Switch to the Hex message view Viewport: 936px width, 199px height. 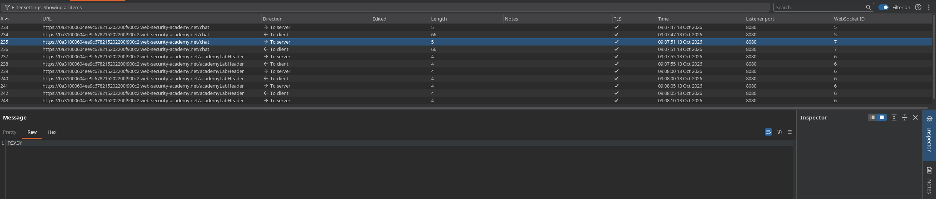52,132
